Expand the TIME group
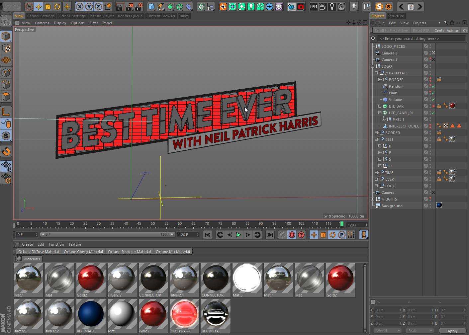 376,173
